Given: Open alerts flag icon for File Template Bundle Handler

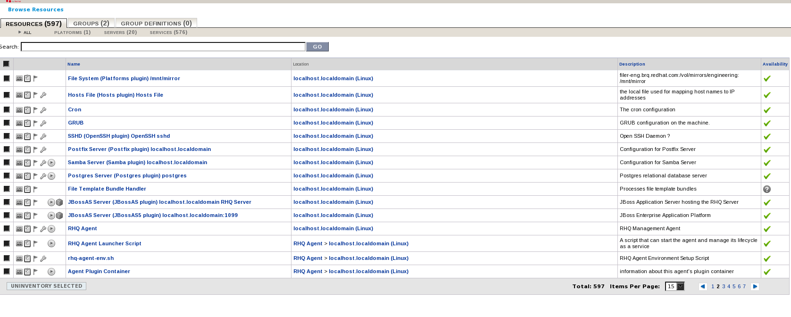Looking at the screenshot, I should pos(35,189).
